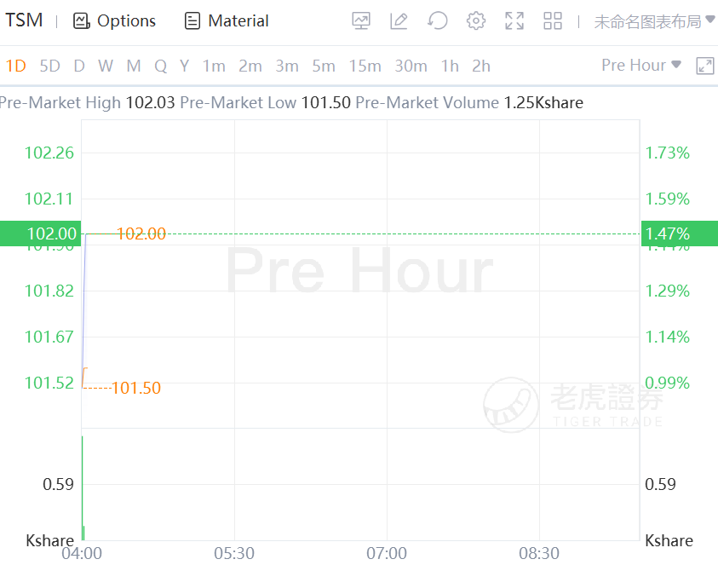Expand chart with popout arrow icon
The height and width of the screenshot is (565, 718).
click(704, 66)
